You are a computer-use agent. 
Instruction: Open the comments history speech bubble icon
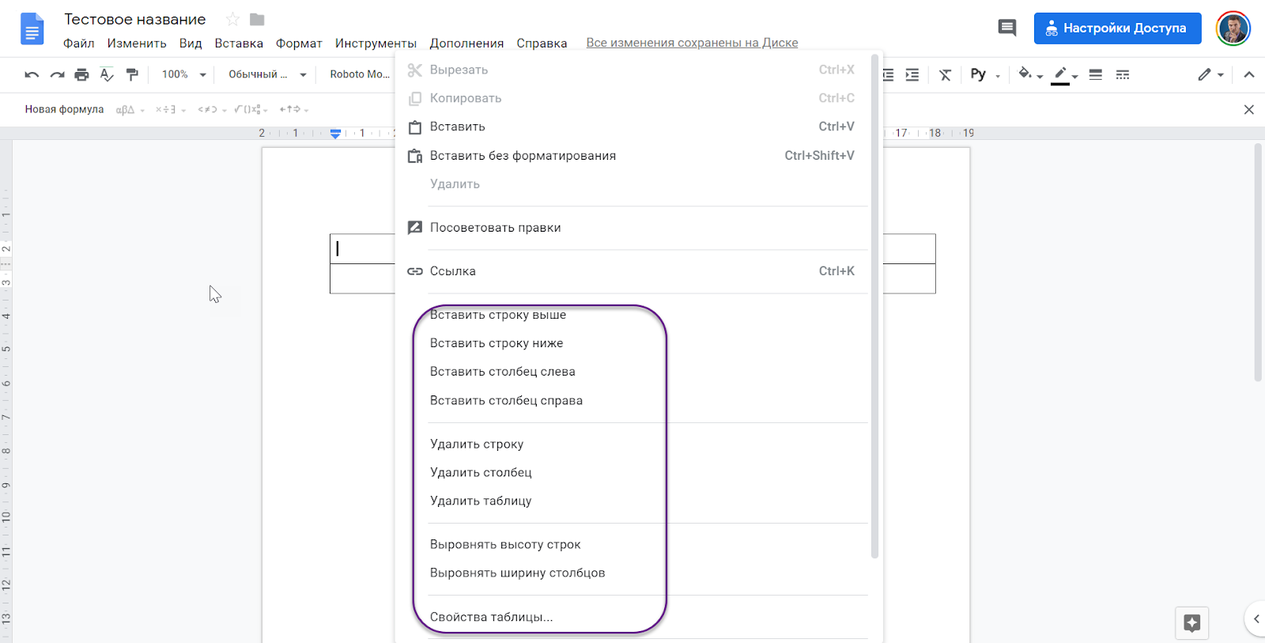coord(1006,28)
